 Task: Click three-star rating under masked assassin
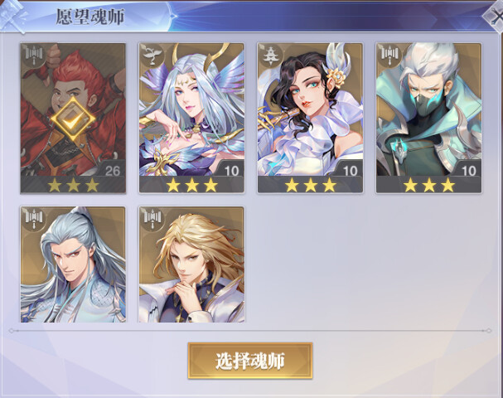[x=429, y=185]
